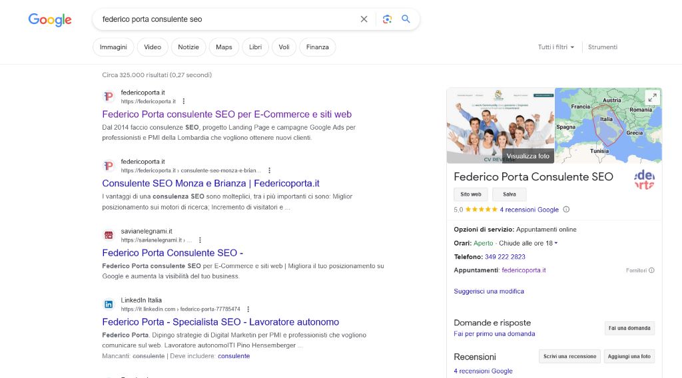The image size is (682, 378).
Task: Open Federico Porta Specialista SEO LinkedIn result
Action: 220,322
